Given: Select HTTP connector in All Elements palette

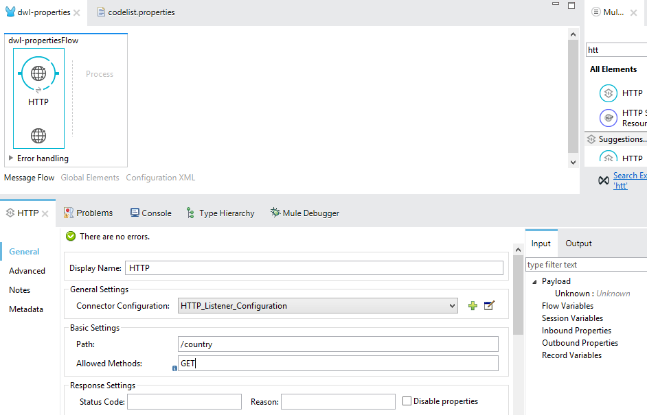Looking at the screenshot, I should pyautogui.click(x=609, y=93).
